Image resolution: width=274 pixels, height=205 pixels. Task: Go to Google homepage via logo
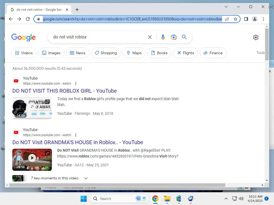(x=24, y=37)
